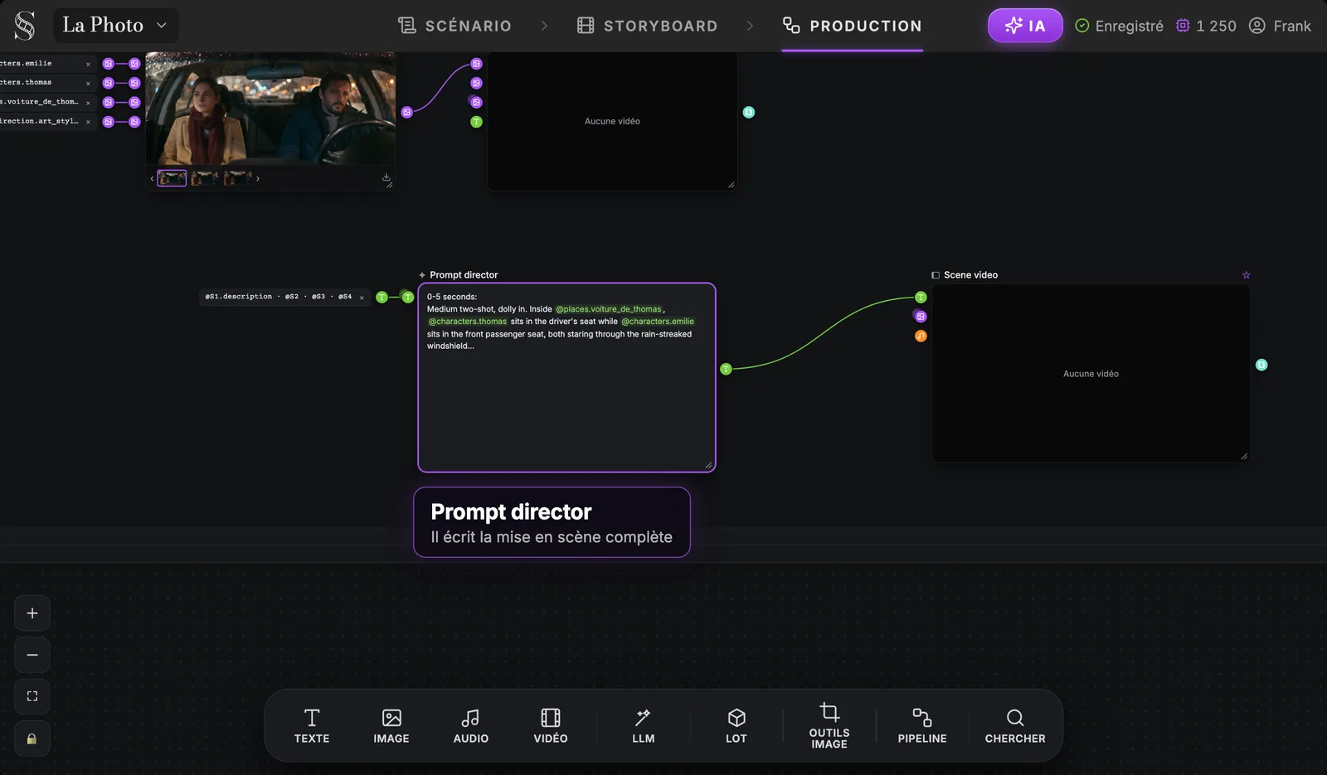Click the green text input port on Scene video
Viewport: 1327px width, 775px height.
[x=921, y=297]
